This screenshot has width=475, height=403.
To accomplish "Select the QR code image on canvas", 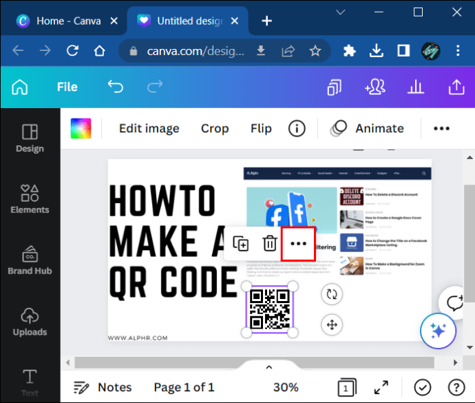I will [x=270, y=309].
